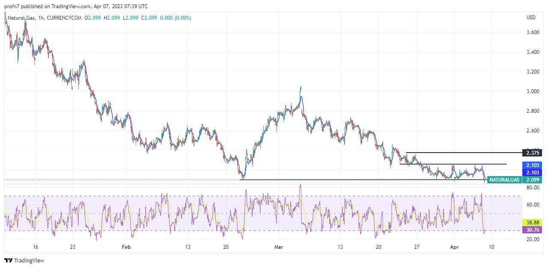Click the 10 date label
The image size is (548, 268).
coord(491,247)
